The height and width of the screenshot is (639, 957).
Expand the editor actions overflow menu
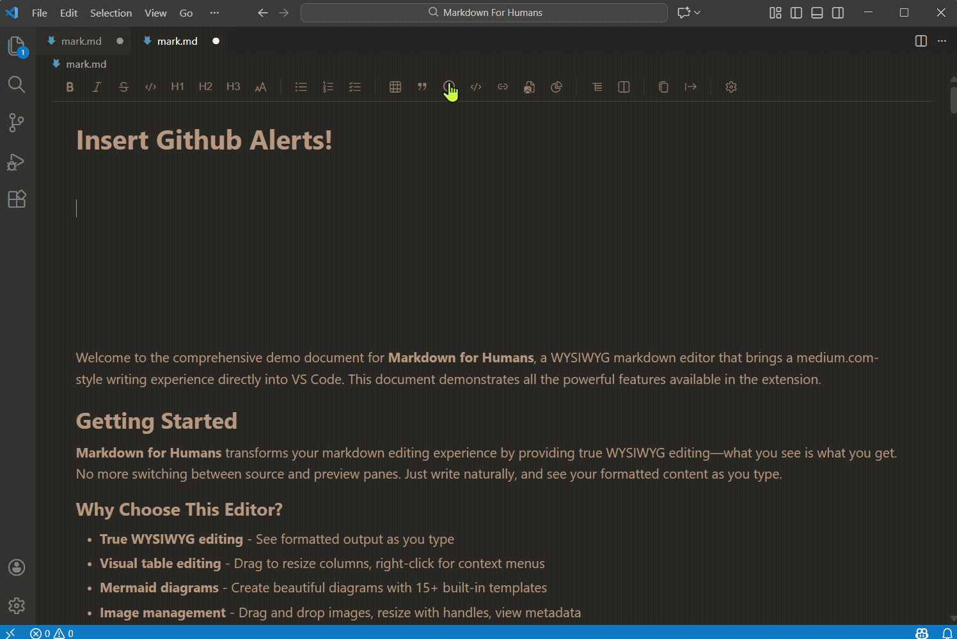(x=942, y=41)
